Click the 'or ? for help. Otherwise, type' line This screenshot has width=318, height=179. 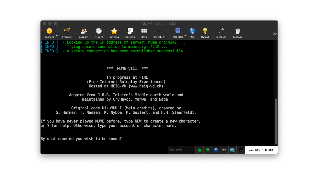pos(109,126)
